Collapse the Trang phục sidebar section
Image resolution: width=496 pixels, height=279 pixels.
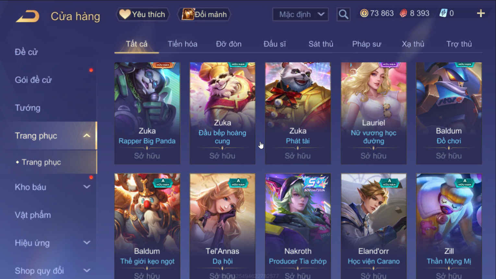[87, 136]
